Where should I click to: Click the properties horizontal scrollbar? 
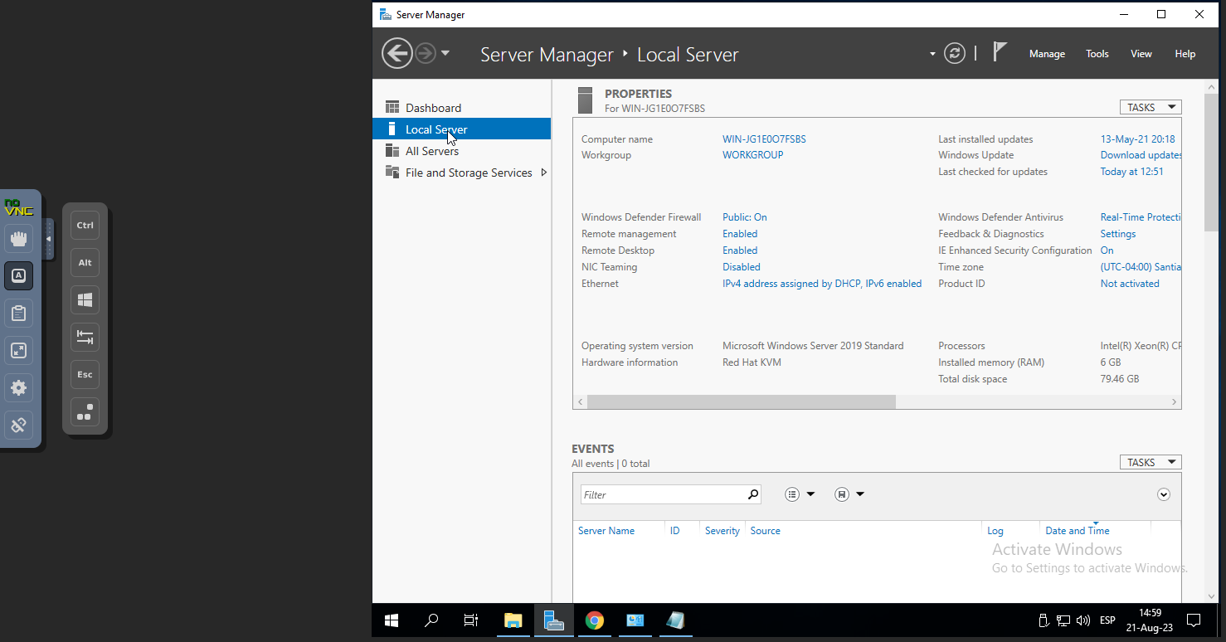click(x=741, y=401)
